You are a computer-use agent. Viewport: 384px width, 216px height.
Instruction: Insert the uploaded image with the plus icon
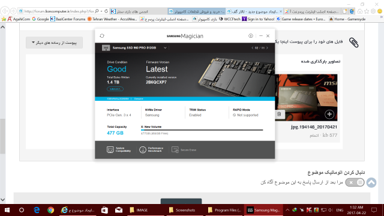tap(329, 114)
